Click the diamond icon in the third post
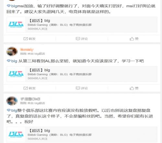Image resolution: width=162 pixels, height=143 pixels. 9,110
